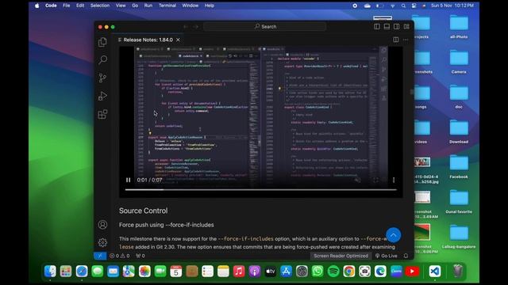Open the Extensions view
This screenshot has height=285, width=508.
[x=102, y=114]
